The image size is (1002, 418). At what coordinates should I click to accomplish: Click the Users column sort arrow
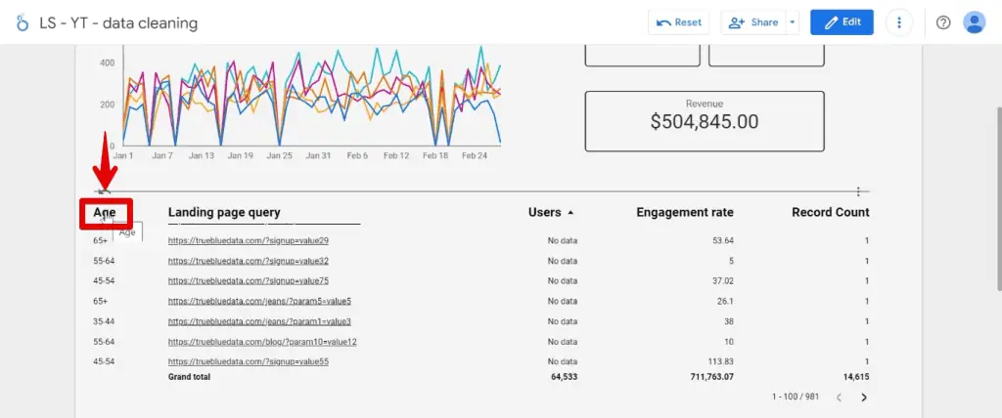(x=570, y=212)
